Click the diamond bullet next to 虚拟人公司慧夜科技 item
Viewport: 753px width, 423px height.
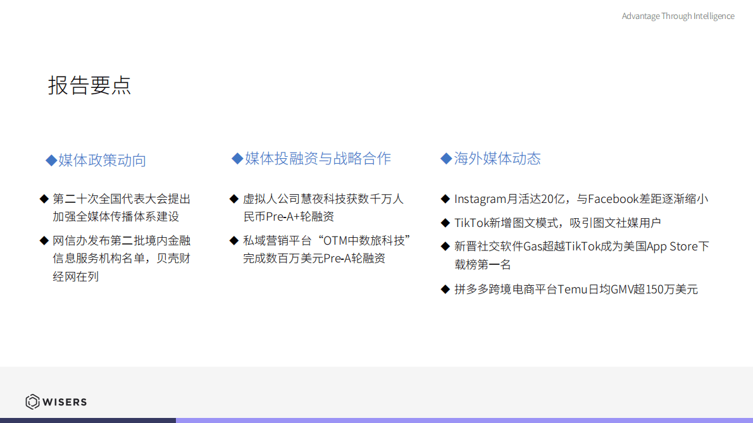coord(233,198)
